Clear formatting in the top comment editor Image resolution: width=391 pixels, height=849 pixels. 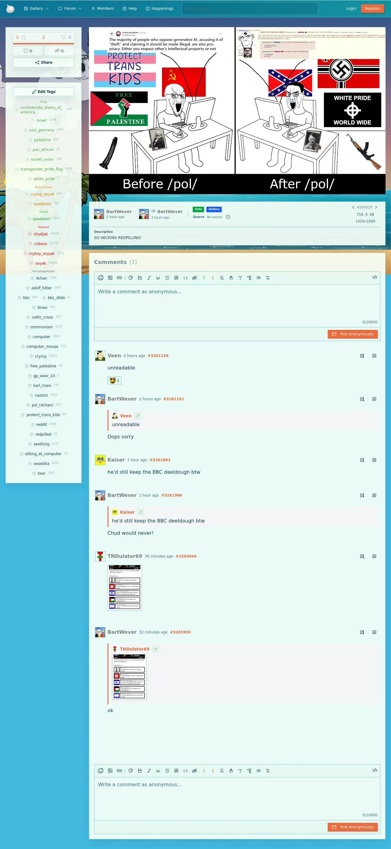(268, 278)
